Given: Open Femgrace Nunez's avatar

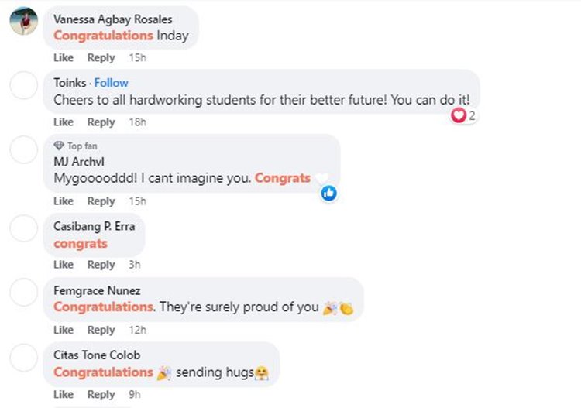Looking at the screenshot, I should (x=23, y=293).
